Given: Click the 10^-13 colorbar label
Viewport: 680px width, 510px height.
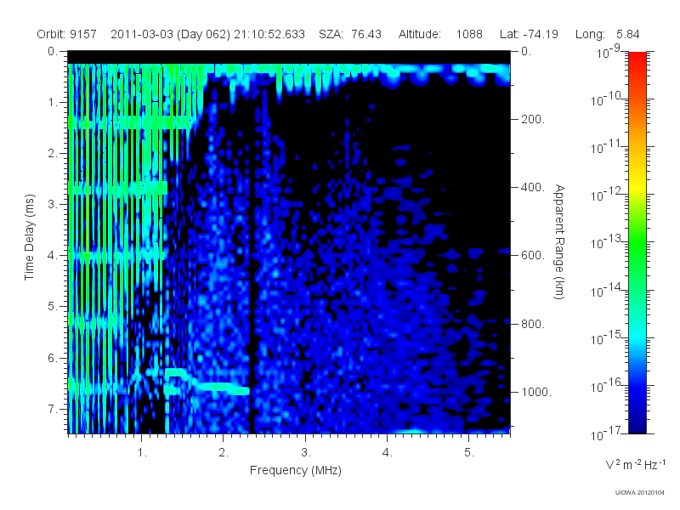Looking at the screenshot, I should (x=607, y=242).
